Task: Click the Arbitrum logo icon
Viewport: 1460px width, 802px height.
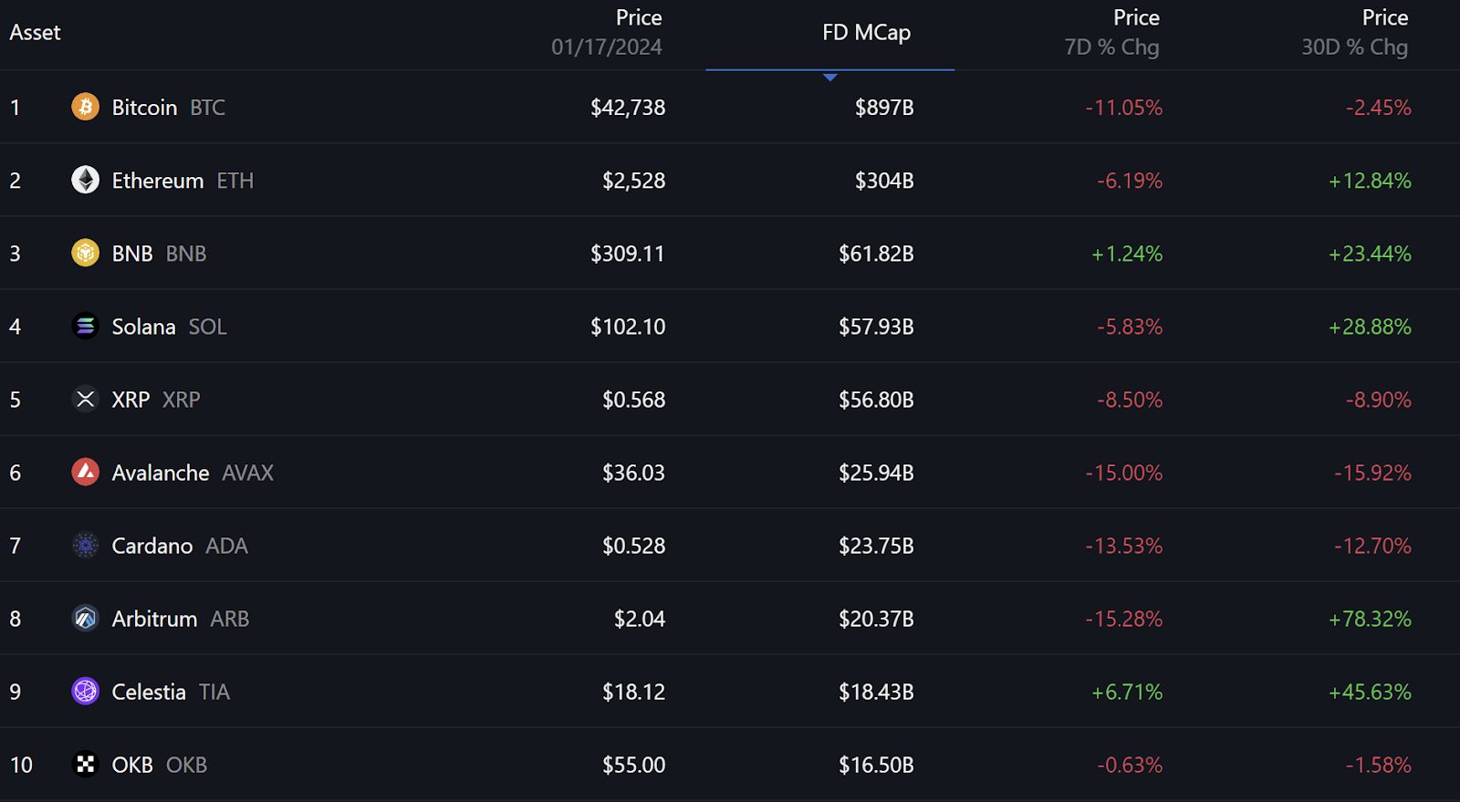Action: 86,619
